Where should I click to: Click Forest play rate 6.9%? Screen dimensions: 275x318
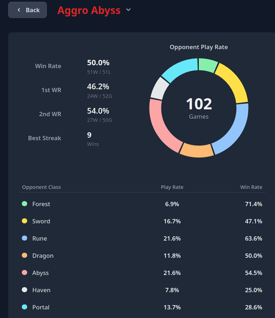pyautogui.click(x=172, y=204)
